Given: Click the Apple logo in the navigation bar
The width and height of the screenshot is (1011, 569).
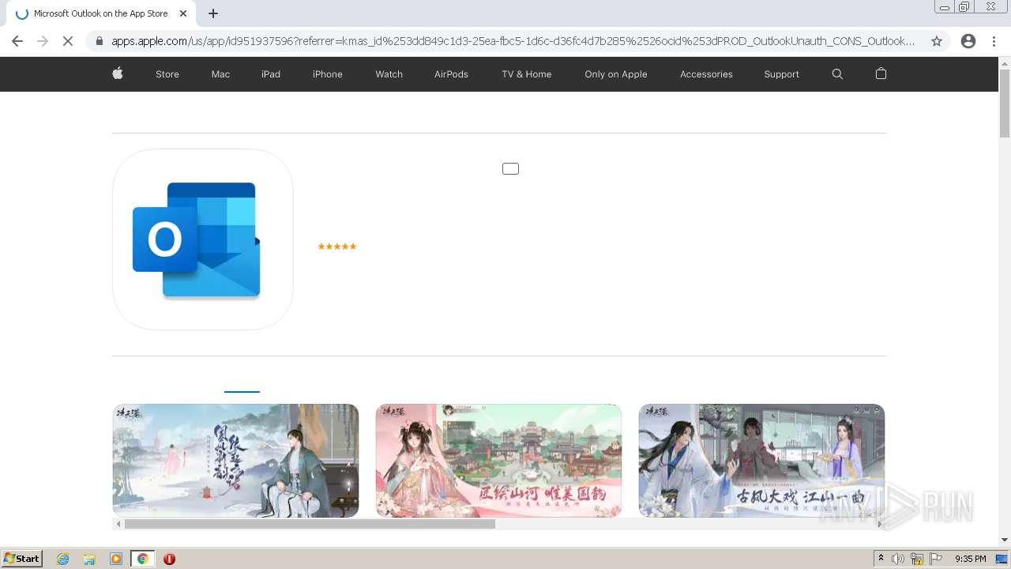Looking at the screenshot, I should pyautogui.click(x=118, y=73).
